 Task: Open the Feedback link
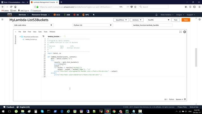9,107
